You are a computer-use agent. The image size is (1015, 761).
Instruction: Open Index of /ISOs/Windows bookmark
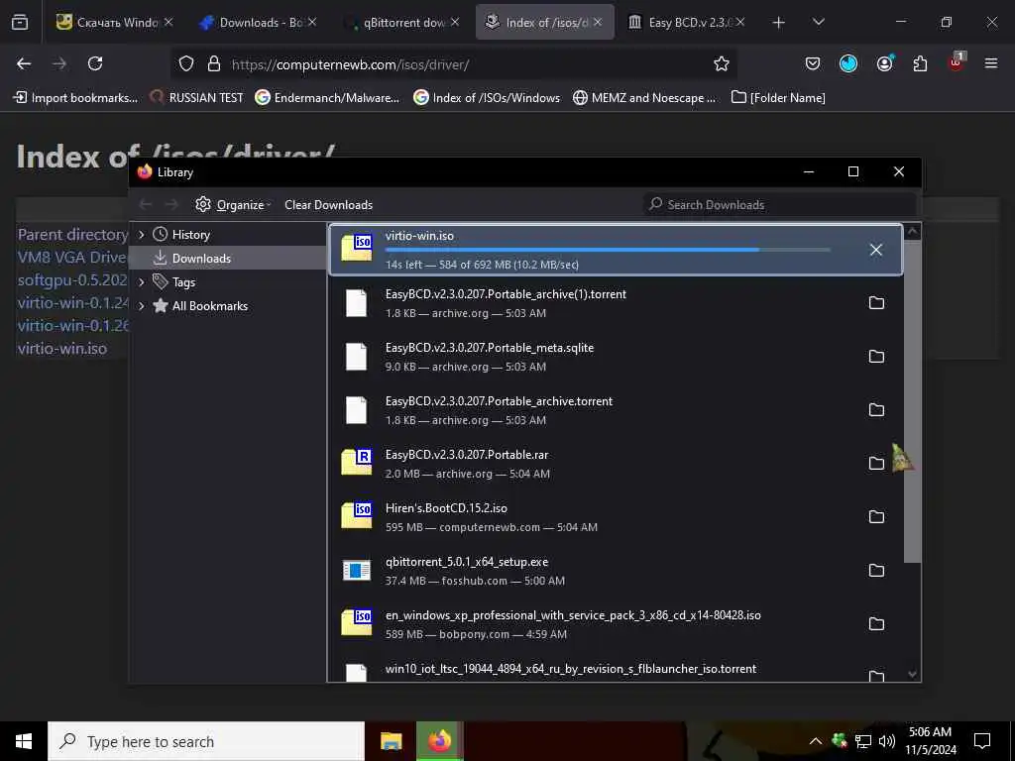coord(487,98)
